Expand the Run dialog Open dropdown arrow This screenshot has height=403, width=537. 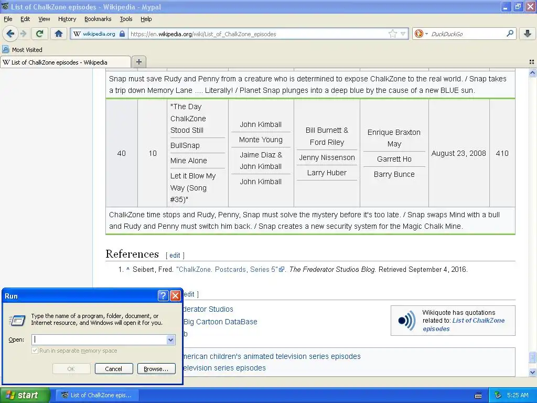click(x=170, y=340)
